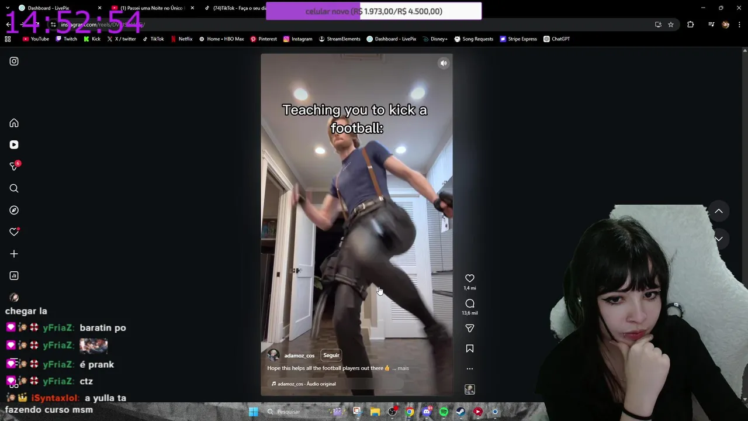This screenshot has height=421, width=748.
Task: Open the StreamElements bookmark
Action: point(340,39)
